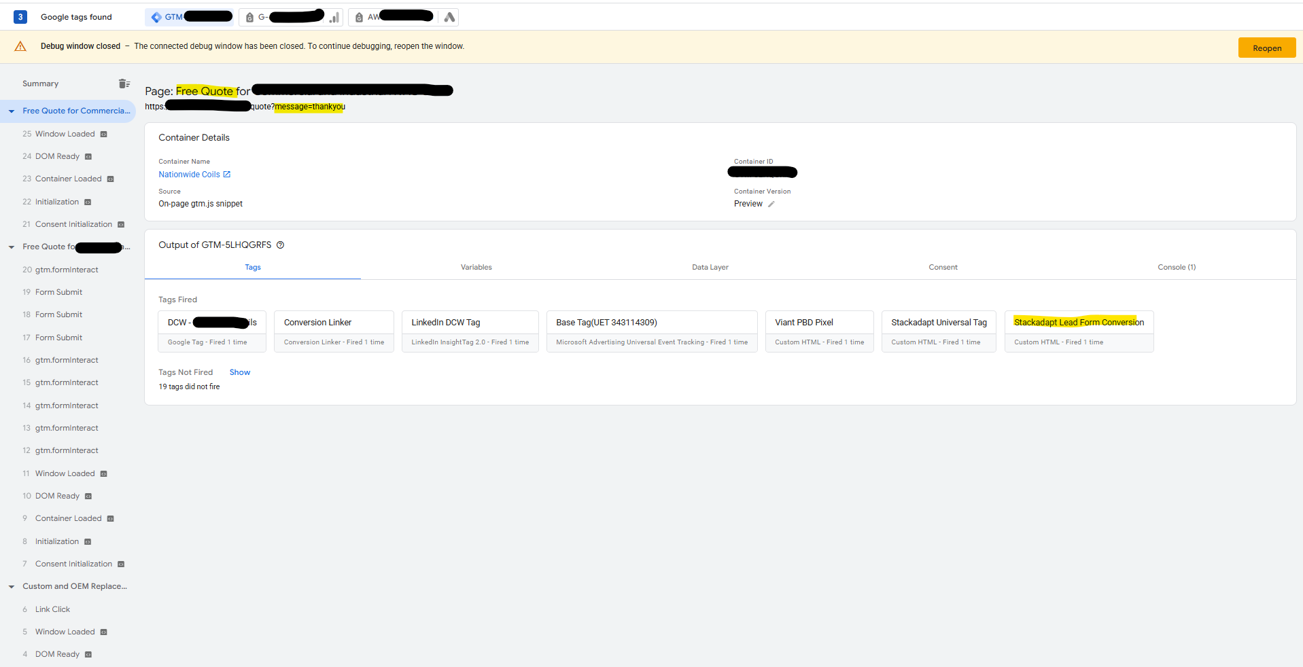Click the Reopen button

tap(1267, 48)
